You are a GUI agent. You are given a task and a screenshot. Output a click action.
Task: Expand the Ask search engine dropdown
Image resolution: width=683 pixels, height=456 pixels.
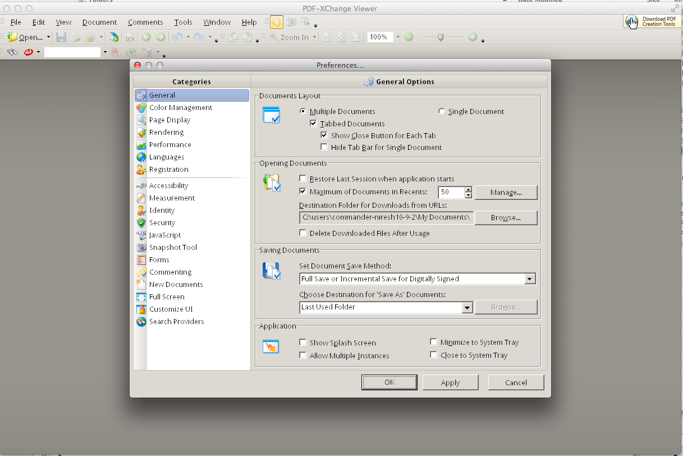point(38,52)
